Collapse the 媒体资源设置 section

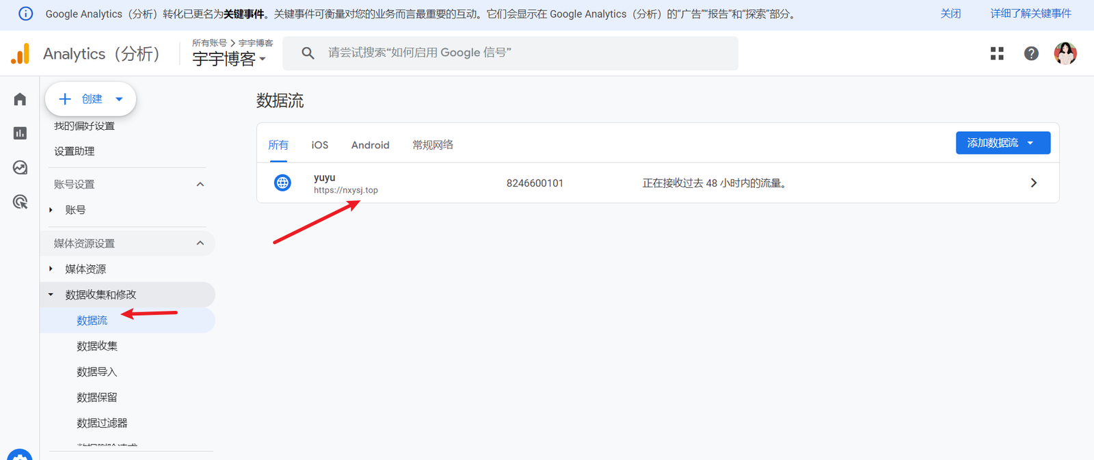coord(200,243)
